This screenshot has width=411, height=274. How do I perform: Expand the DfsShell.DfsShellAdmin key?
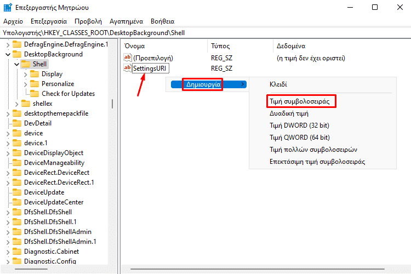pyautogui.click(x=8, y=232)
